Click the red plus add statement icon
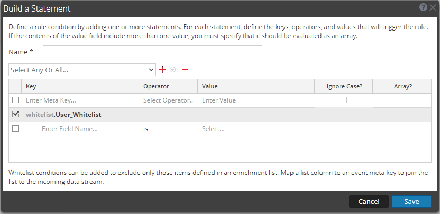440x214 pixels. point(163,70)
